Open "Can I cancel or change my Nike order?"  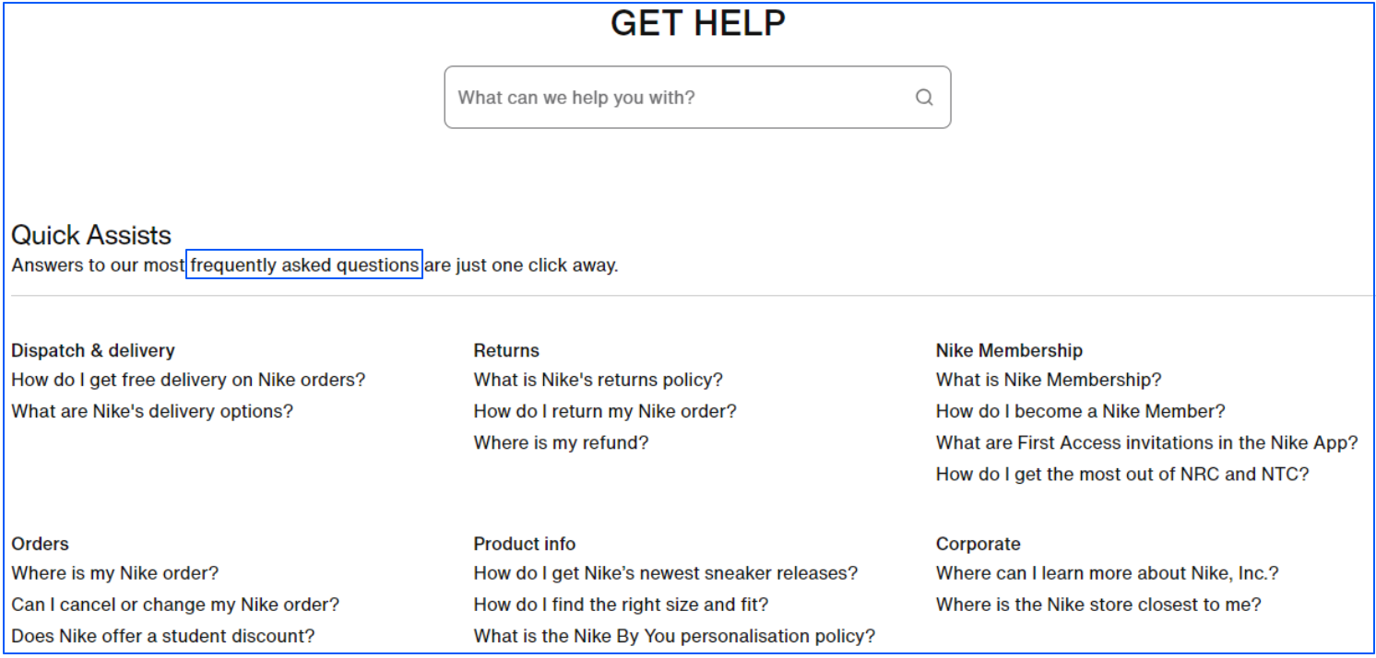pos(175,604)
